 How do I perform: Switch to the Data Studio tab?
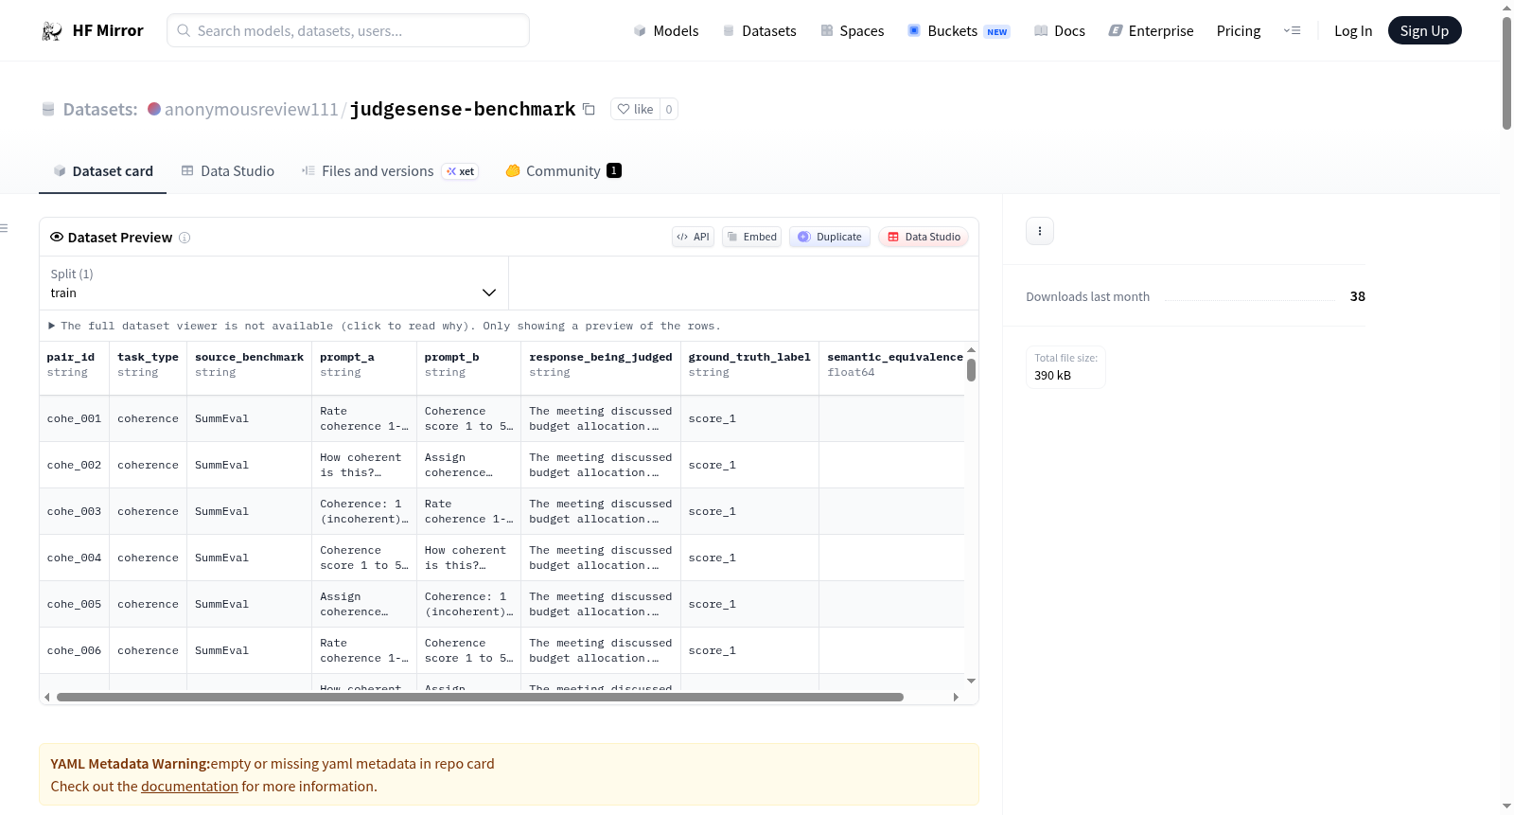point(228,171)
